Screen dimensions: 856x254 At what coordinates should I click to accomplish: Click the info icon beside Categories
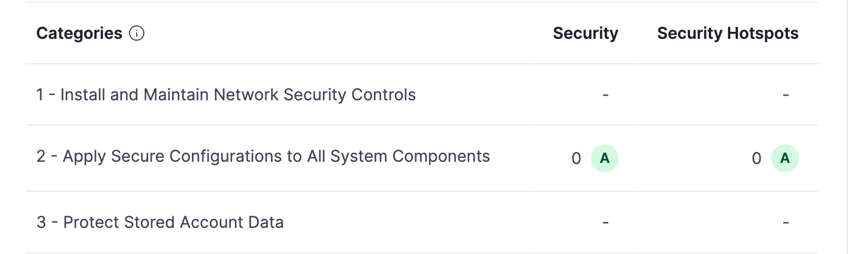[137, 34]
